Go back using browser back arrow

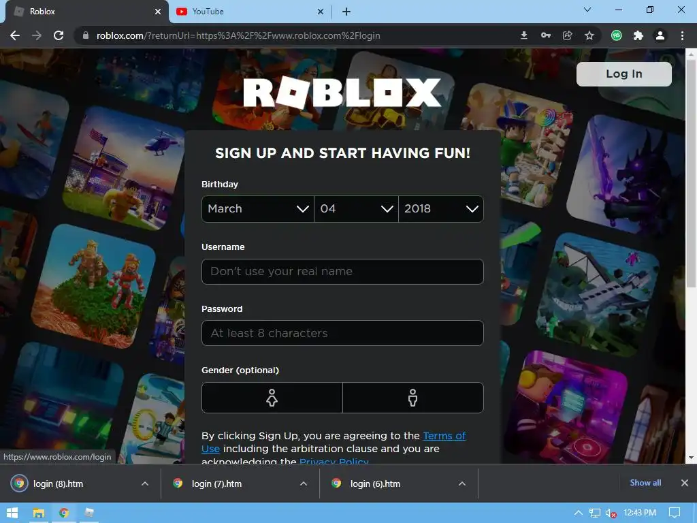pyautogui.click(x=15, y=35)
